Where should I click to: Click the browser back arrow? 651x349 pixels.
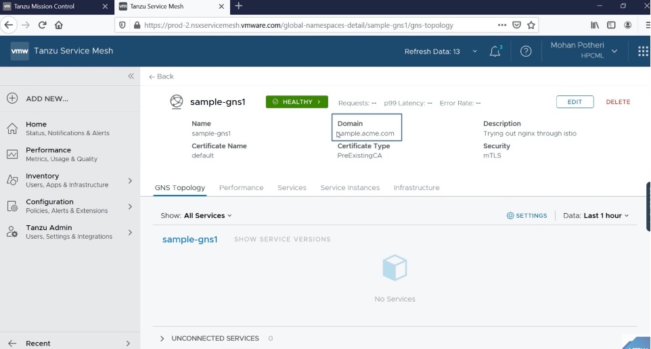click(x=8, y=25)
